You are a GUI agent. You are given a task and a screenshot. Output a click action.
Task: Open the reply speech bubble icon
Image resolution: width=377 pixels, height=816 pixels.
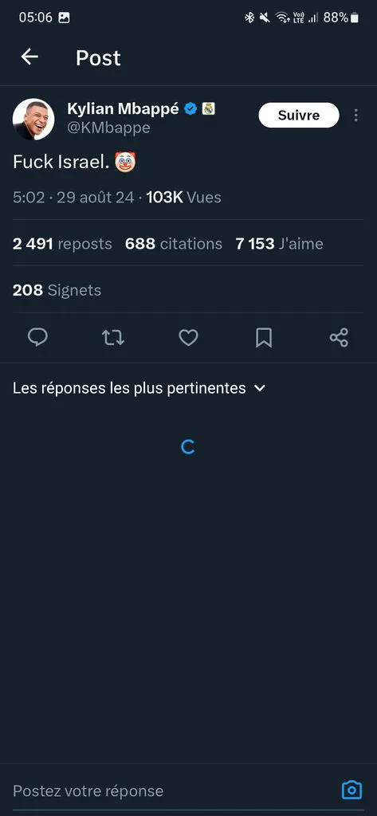(37, 337)
